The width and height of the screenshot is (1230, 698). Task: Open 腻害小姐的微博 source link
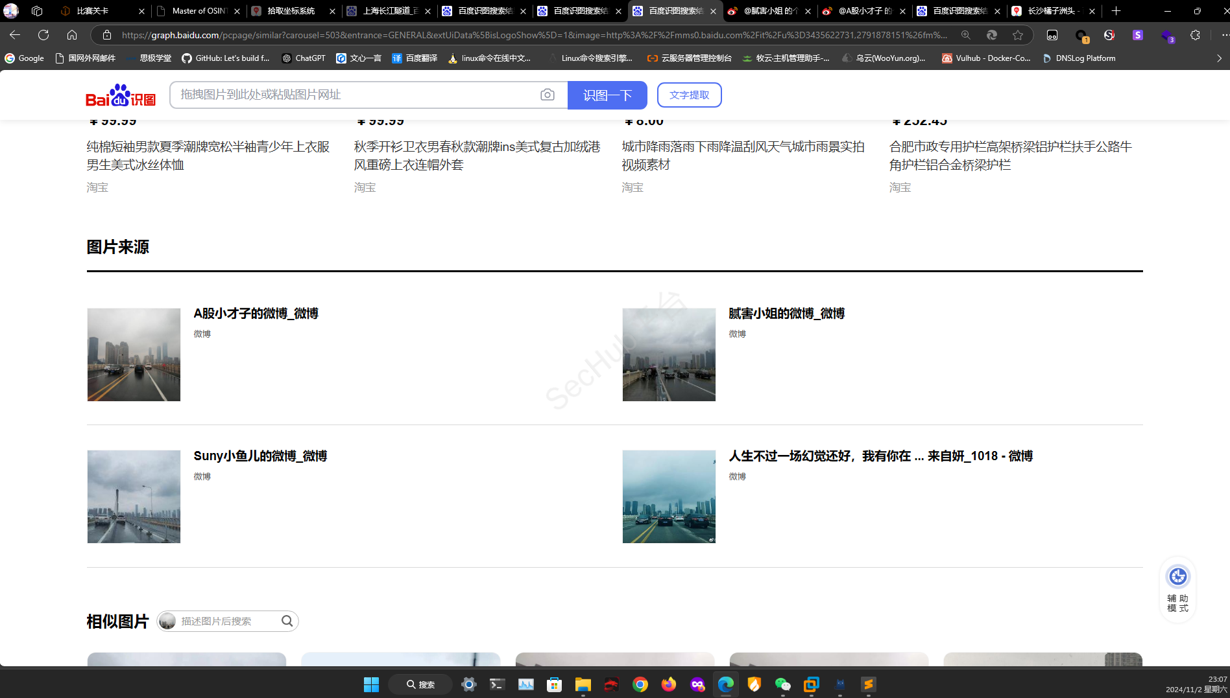pos(787,314)
